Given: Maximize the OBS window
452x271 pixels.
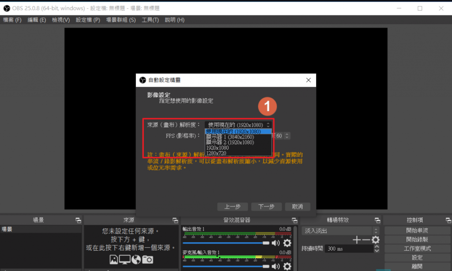Looking at the screenshot, I should (420, 8).
